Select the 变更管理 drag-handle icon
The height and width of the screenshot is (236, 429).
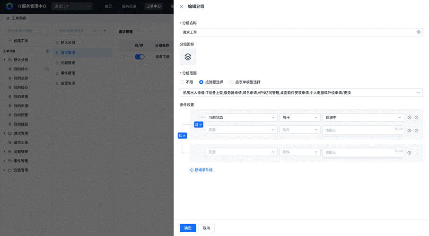pyautogui.click(x=57, y=83)
